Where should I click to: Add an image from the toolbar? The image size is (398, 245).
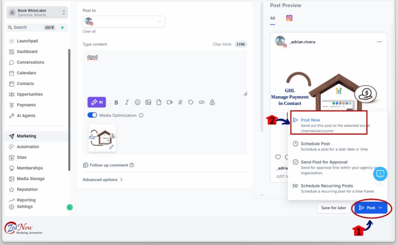[148, 102]
